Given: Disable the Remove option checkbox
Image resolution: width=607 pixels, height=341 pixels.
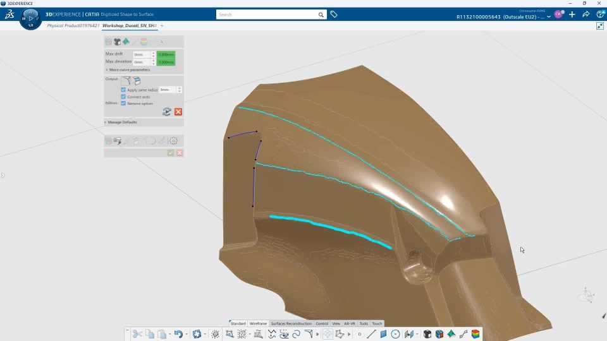Looking at the screenshot, I should pos(123,103).
